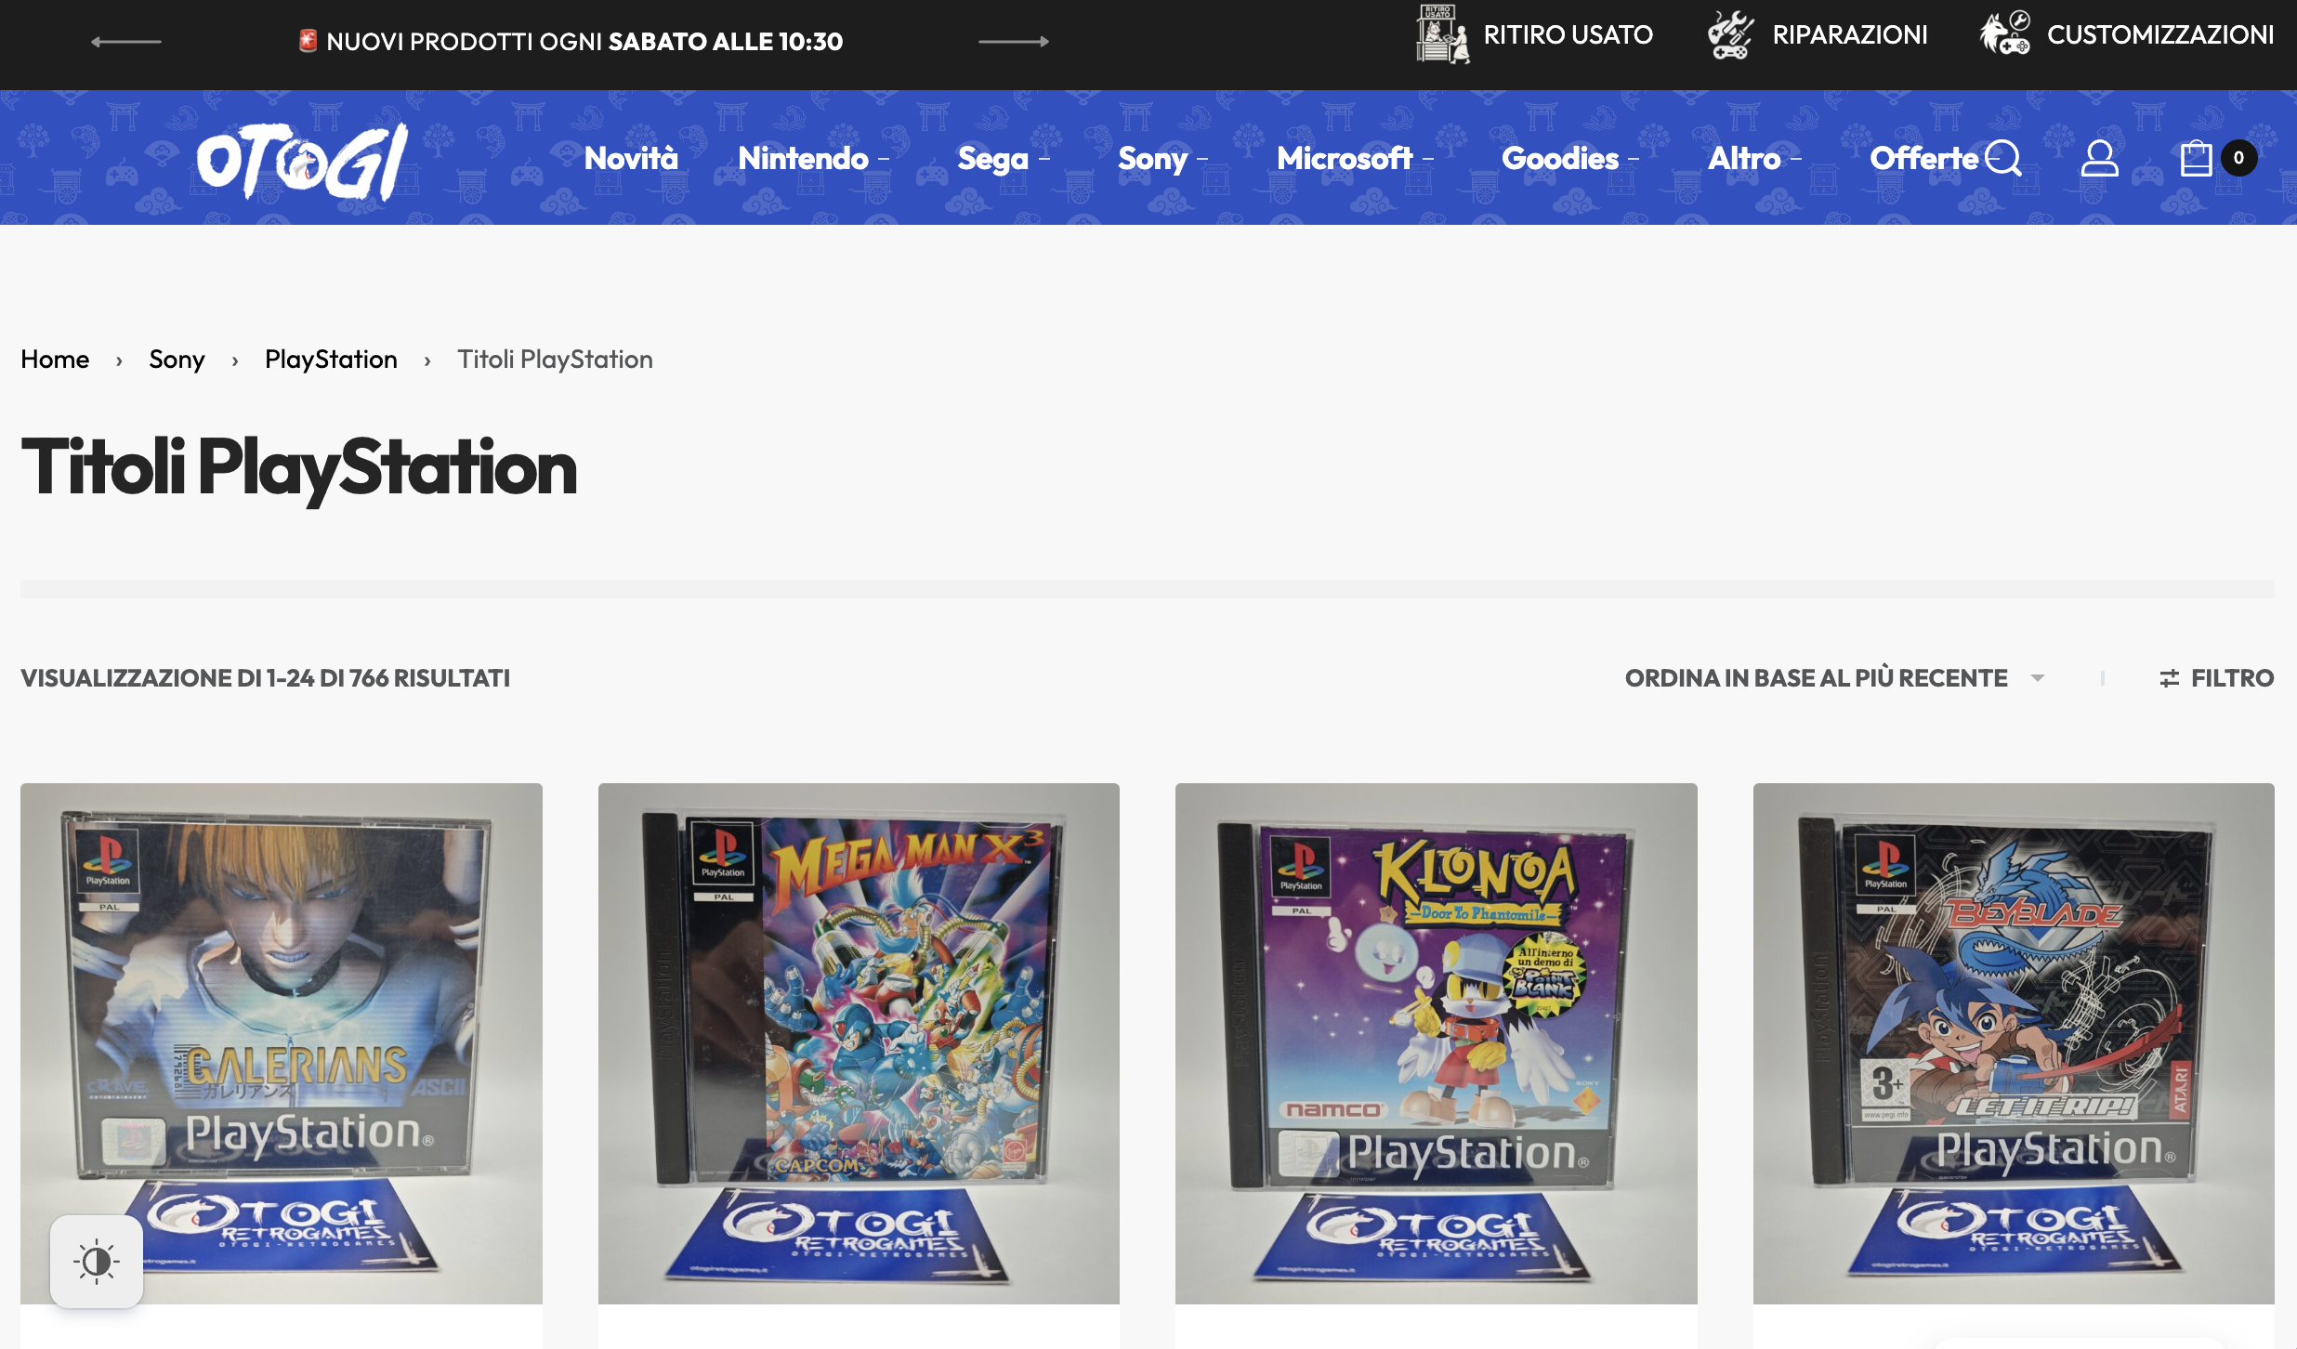The width and height of the screenshot is (2297, 1349).
Task: Open the search magnifier icon
Action: 2003,158
